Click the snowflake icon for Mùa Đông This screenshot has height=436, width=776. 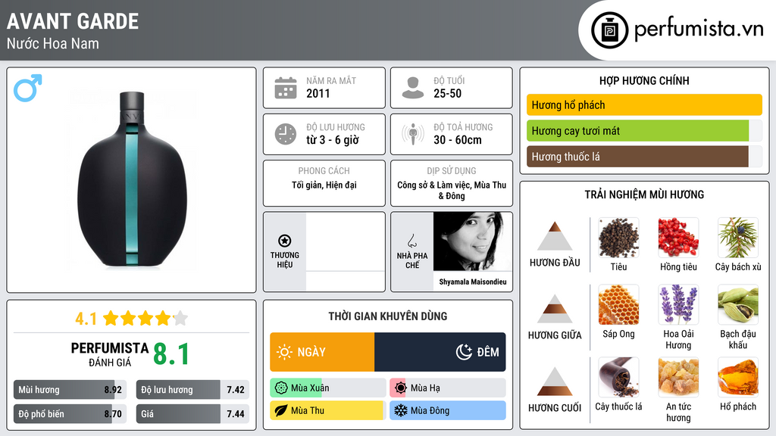coord(401,410)
